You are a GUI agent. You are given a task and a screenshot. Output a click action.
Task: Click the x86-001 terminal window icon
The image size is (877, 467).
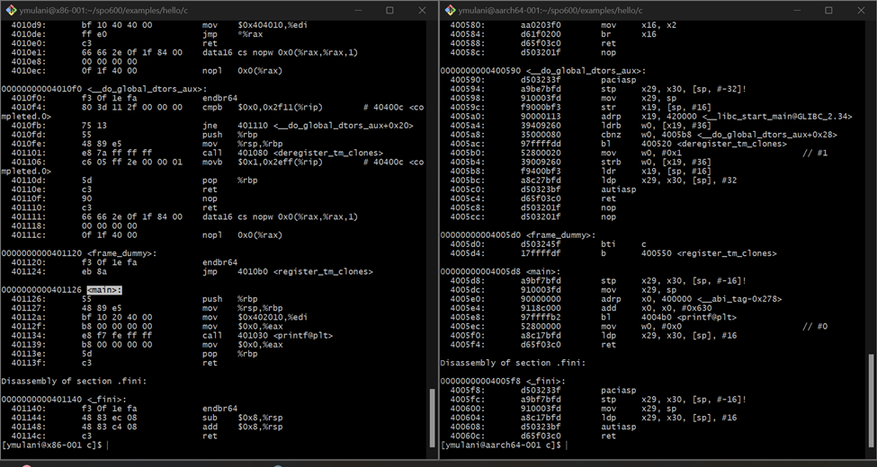[11, 10]
